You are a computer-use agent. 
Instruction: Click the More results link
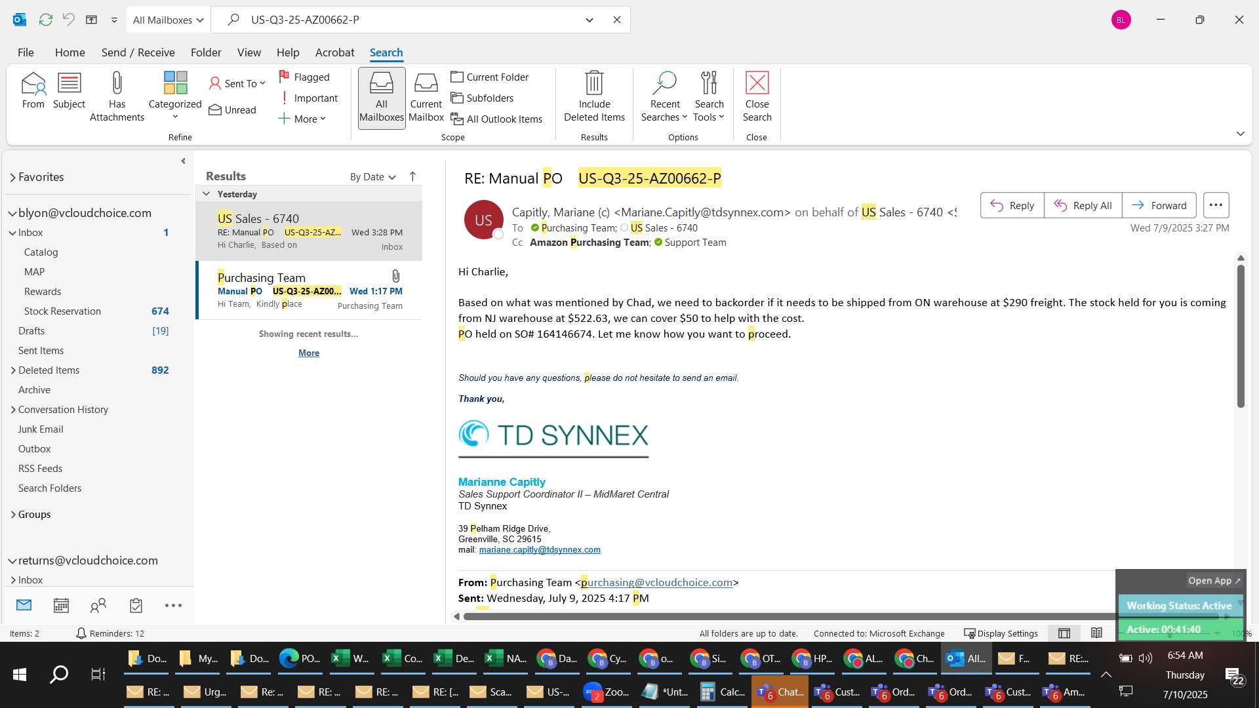[x=308, y=353]
